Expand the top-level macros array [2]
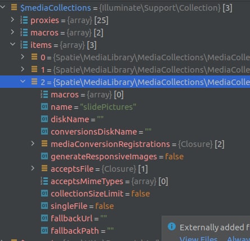This screenshot has width=250, height=241. 12,32
